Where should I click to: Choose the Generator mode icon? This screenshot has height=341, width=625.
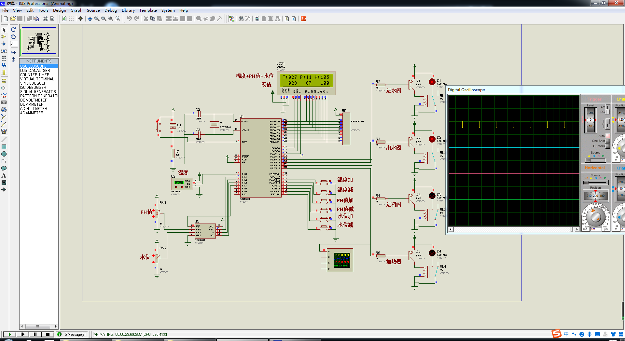[x=4, y=110]
